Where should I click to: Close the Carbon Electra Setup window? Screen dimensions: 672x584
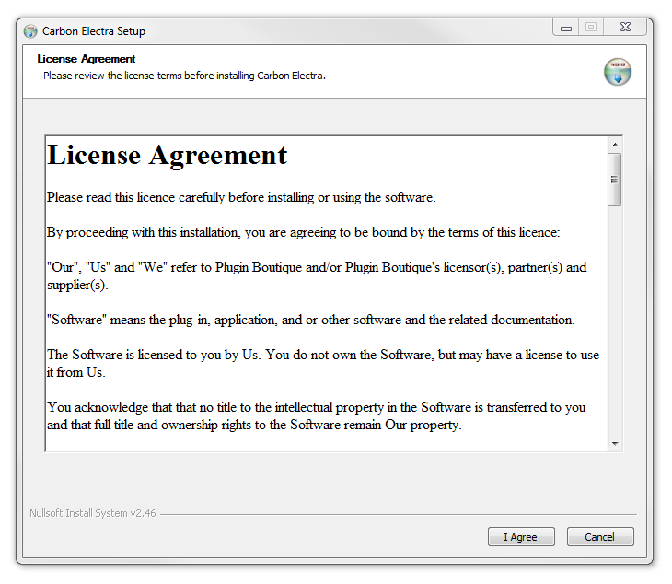[625, 28]
